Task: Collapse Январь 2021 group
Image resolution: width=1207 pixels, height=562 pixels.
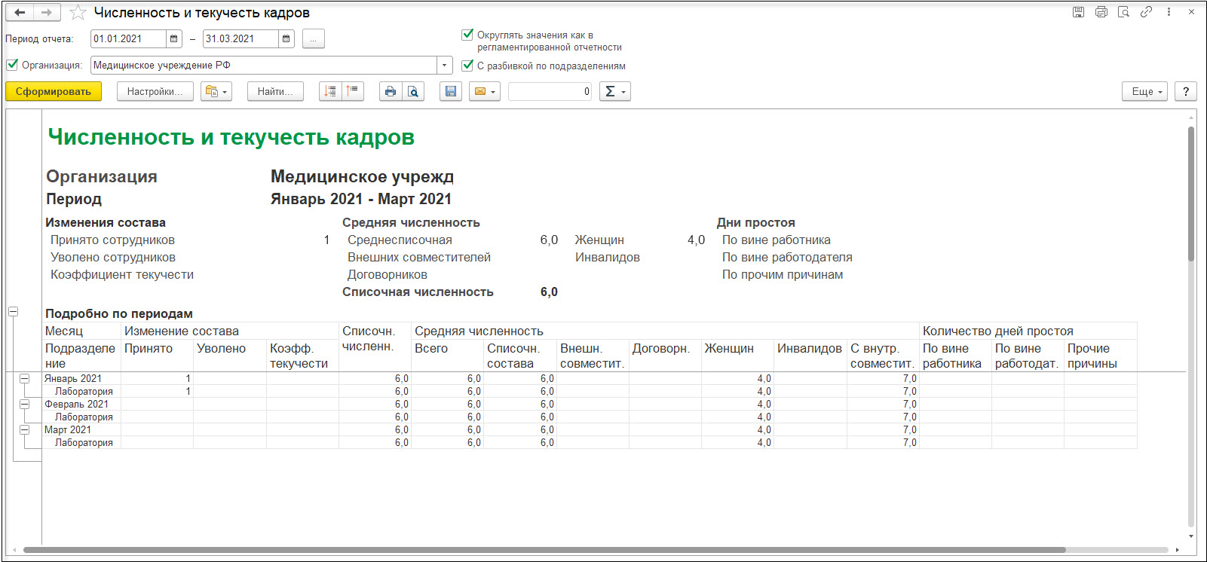Action: pos(24,378)
